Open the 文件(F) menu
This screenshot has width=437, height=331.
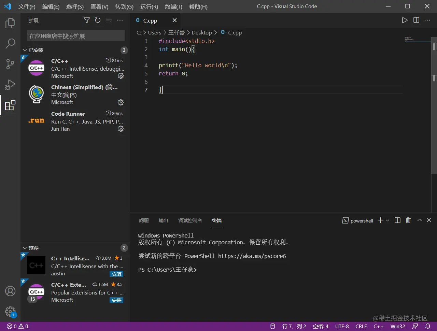pos(27,6)
